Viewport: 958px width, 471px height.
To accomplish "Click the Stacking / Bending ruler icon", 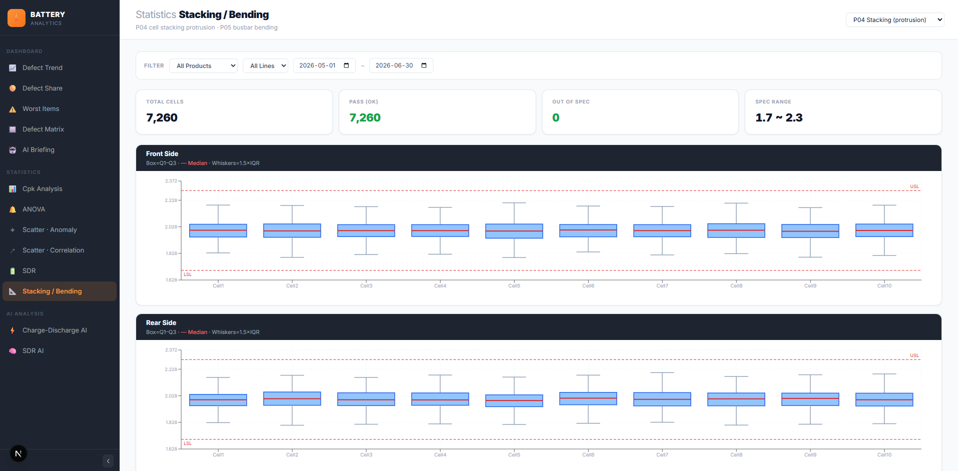I will click(x=13, y=291).
